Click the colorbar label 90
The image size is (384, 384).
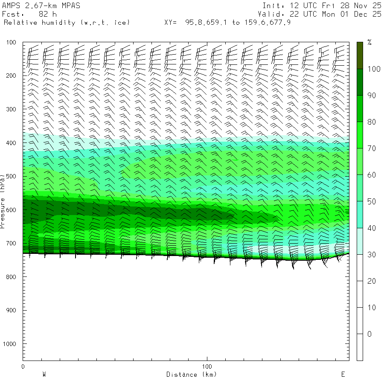coord(372,96)
